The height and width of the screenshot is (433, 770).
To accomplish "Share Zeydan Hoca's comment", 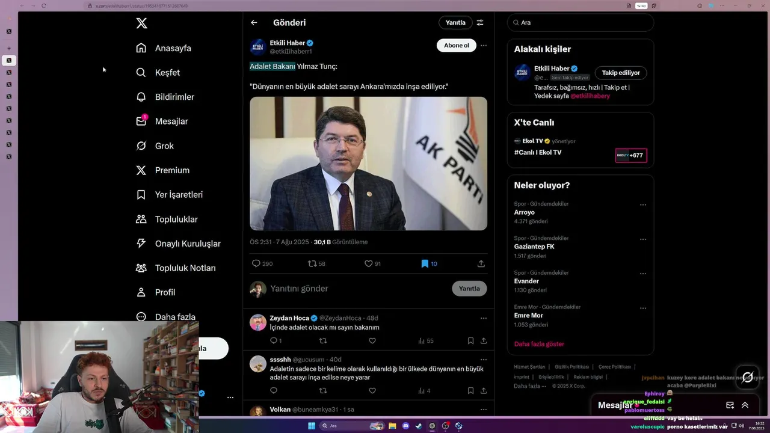I will pos(484,340).
